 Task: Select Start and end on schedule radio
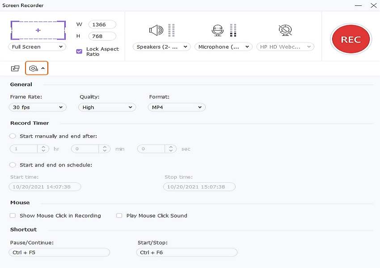13,165
